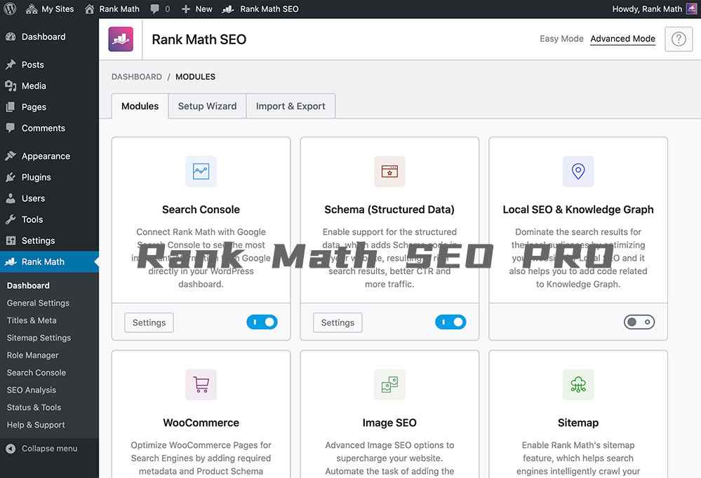Click the WooCommerce cart icon

[201, 384]
